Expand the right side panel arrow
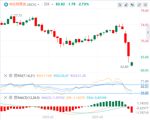Screen dimensions: 150x120 coord(148,32)
